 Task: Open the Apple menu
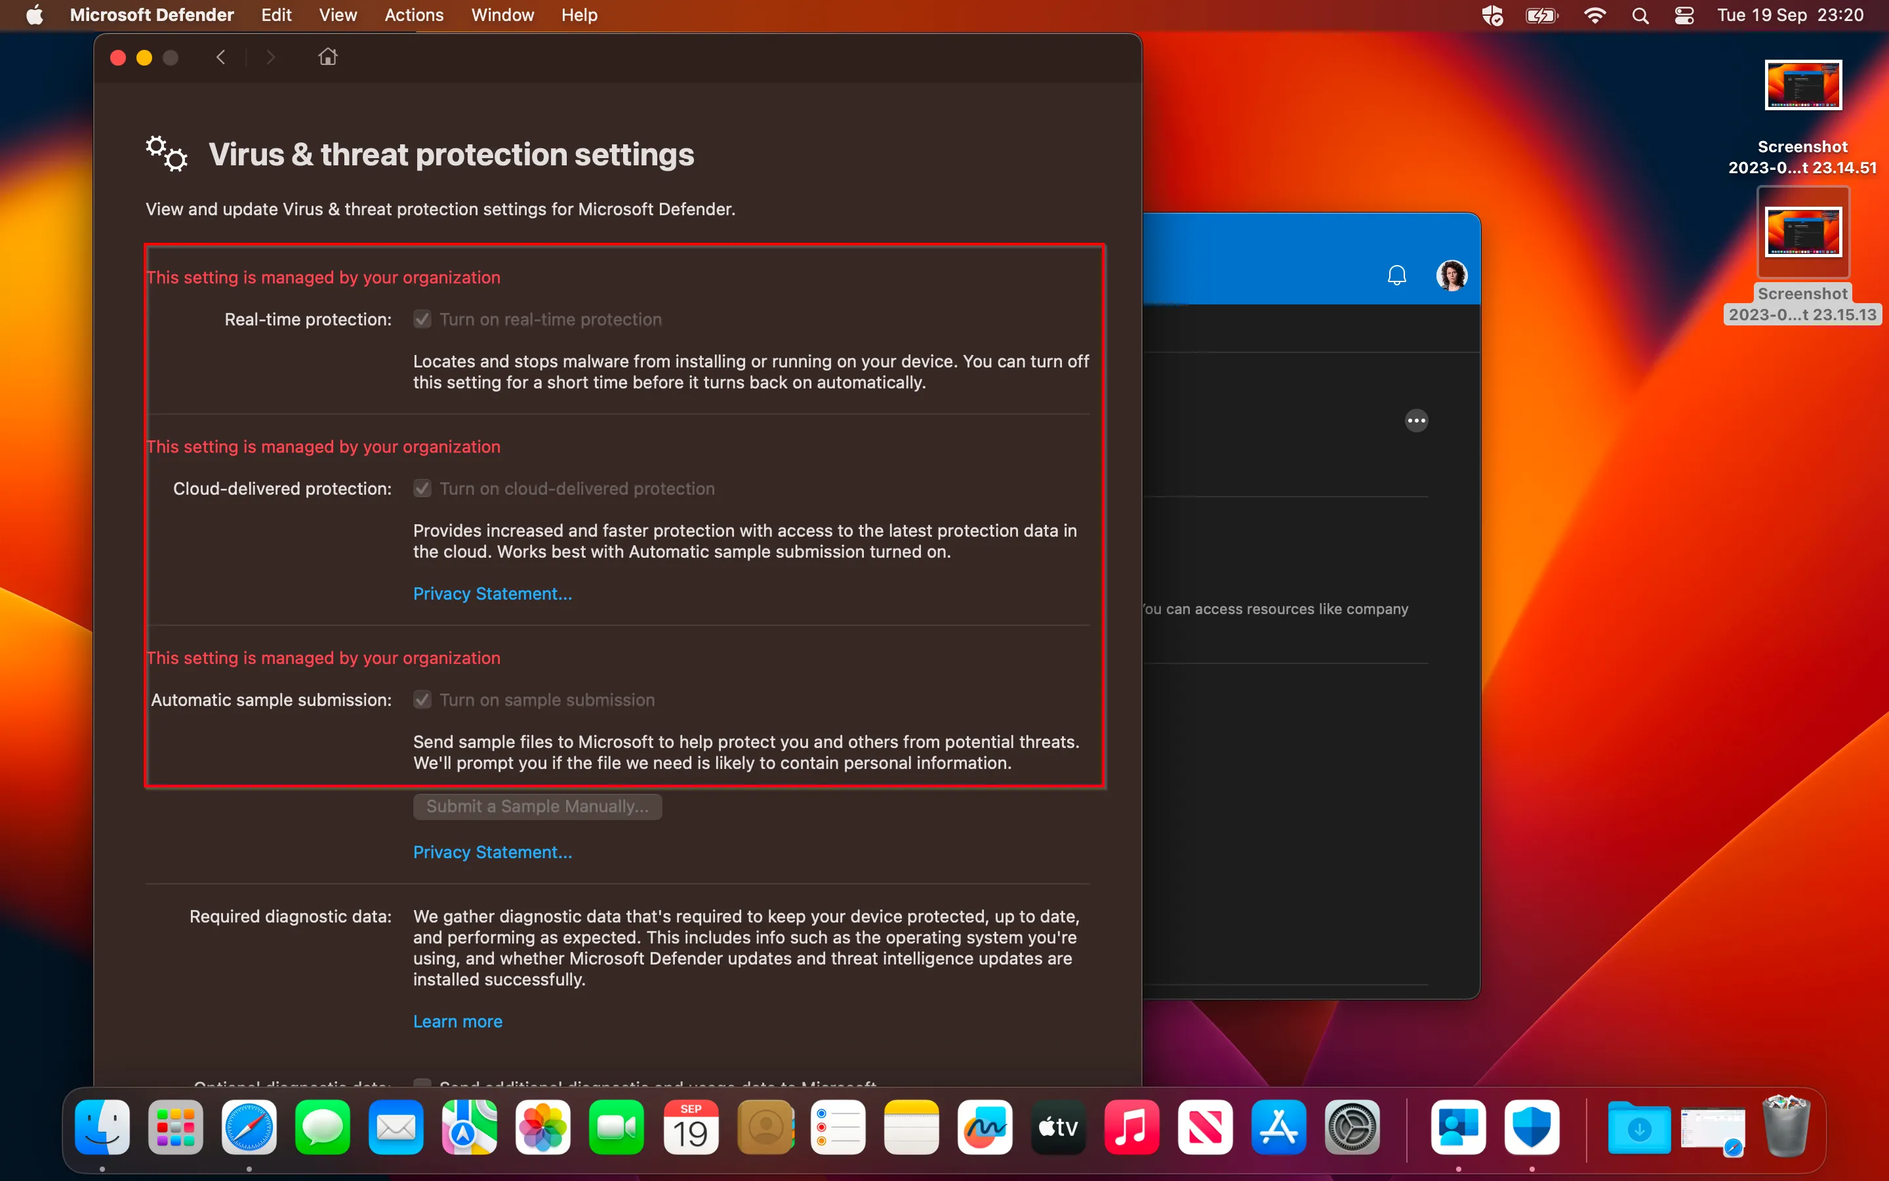[x=34, y=15]
